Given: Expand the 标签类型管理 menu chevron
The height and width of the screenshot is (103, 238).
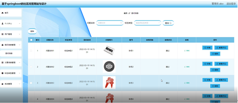Looking at the screenshot, I should (19, 73).
